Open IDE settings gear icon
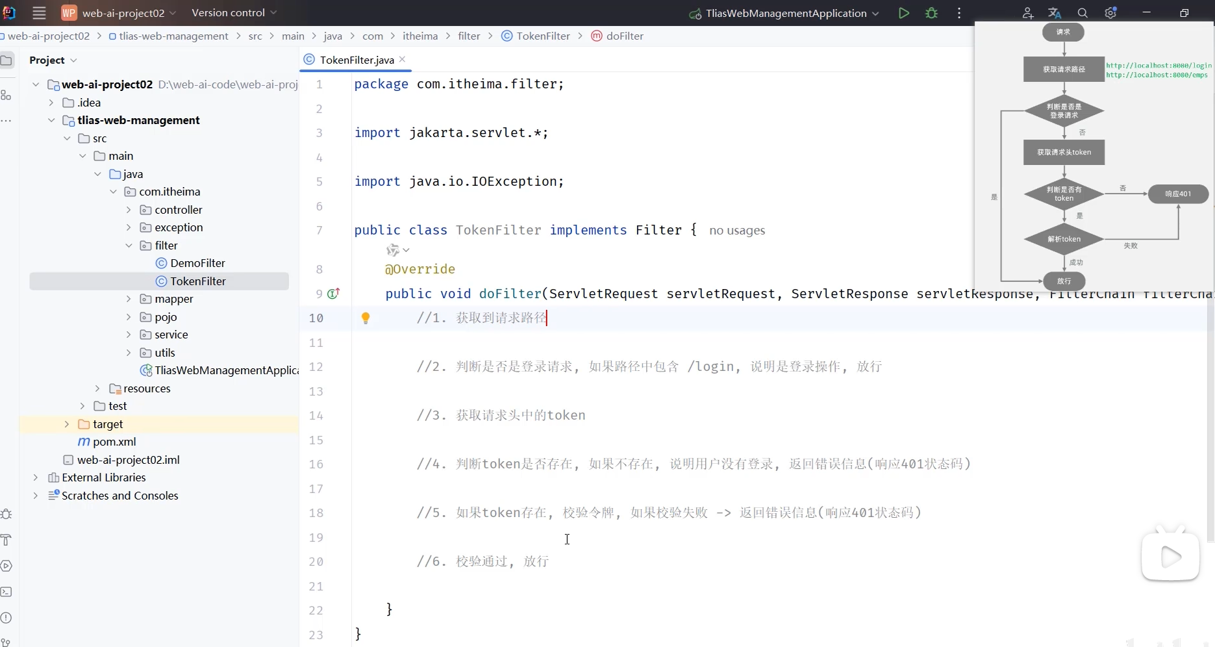This screenshot has width=1215, height=647. [1110, 13]
